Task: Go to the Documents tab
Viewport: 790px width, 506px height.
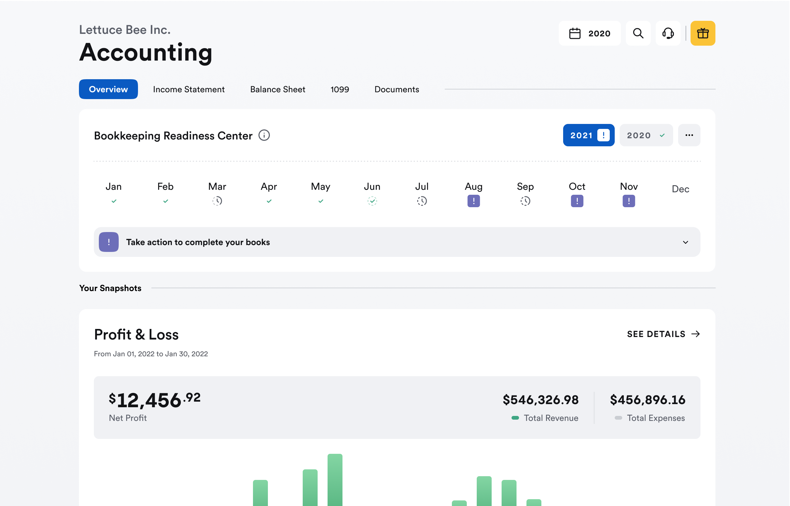Action: coord(397,89)
